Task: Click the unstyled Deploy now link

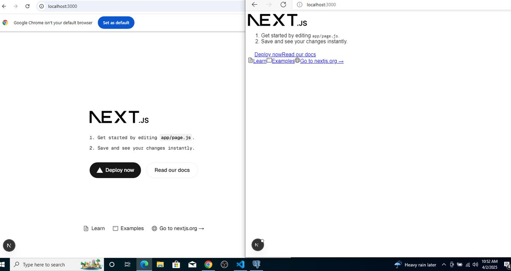Action: pos(268,55)
